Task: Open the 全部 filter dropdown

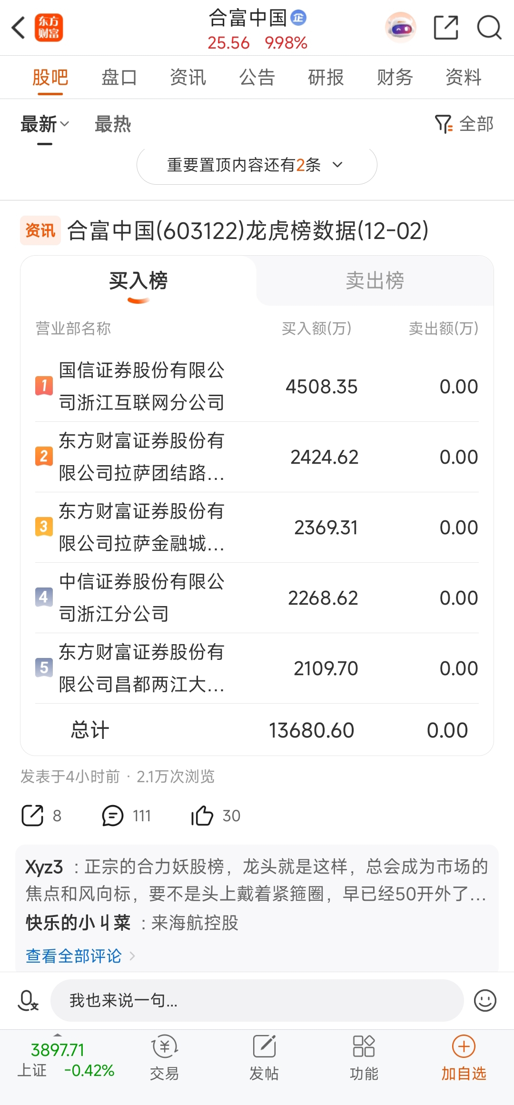Action: (465, 124)
